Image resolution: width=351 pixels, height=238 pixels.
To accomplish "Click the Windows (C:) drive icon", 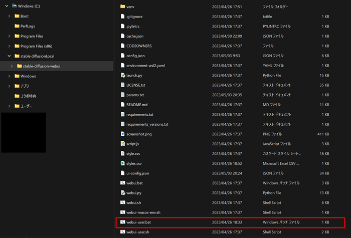I will 15,6.
